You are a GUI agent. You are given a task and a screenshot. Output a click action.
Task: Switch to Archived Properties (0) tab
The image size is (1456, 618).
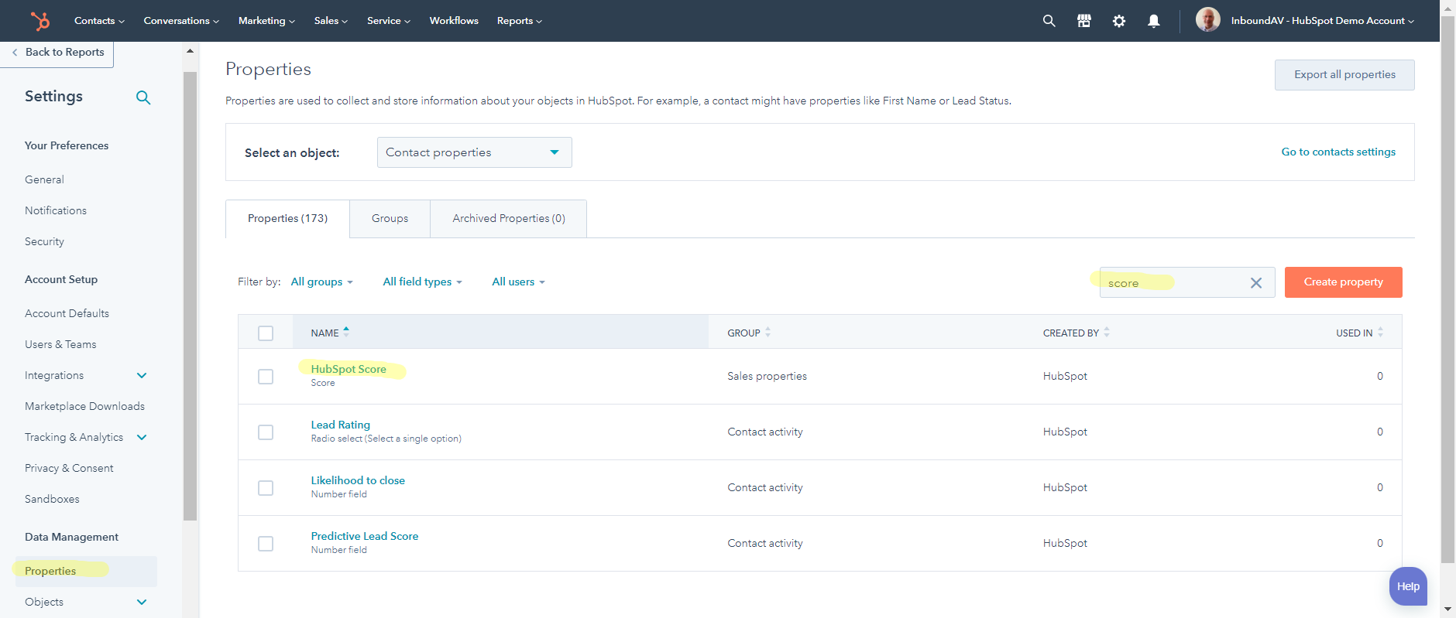click(509, 219)
